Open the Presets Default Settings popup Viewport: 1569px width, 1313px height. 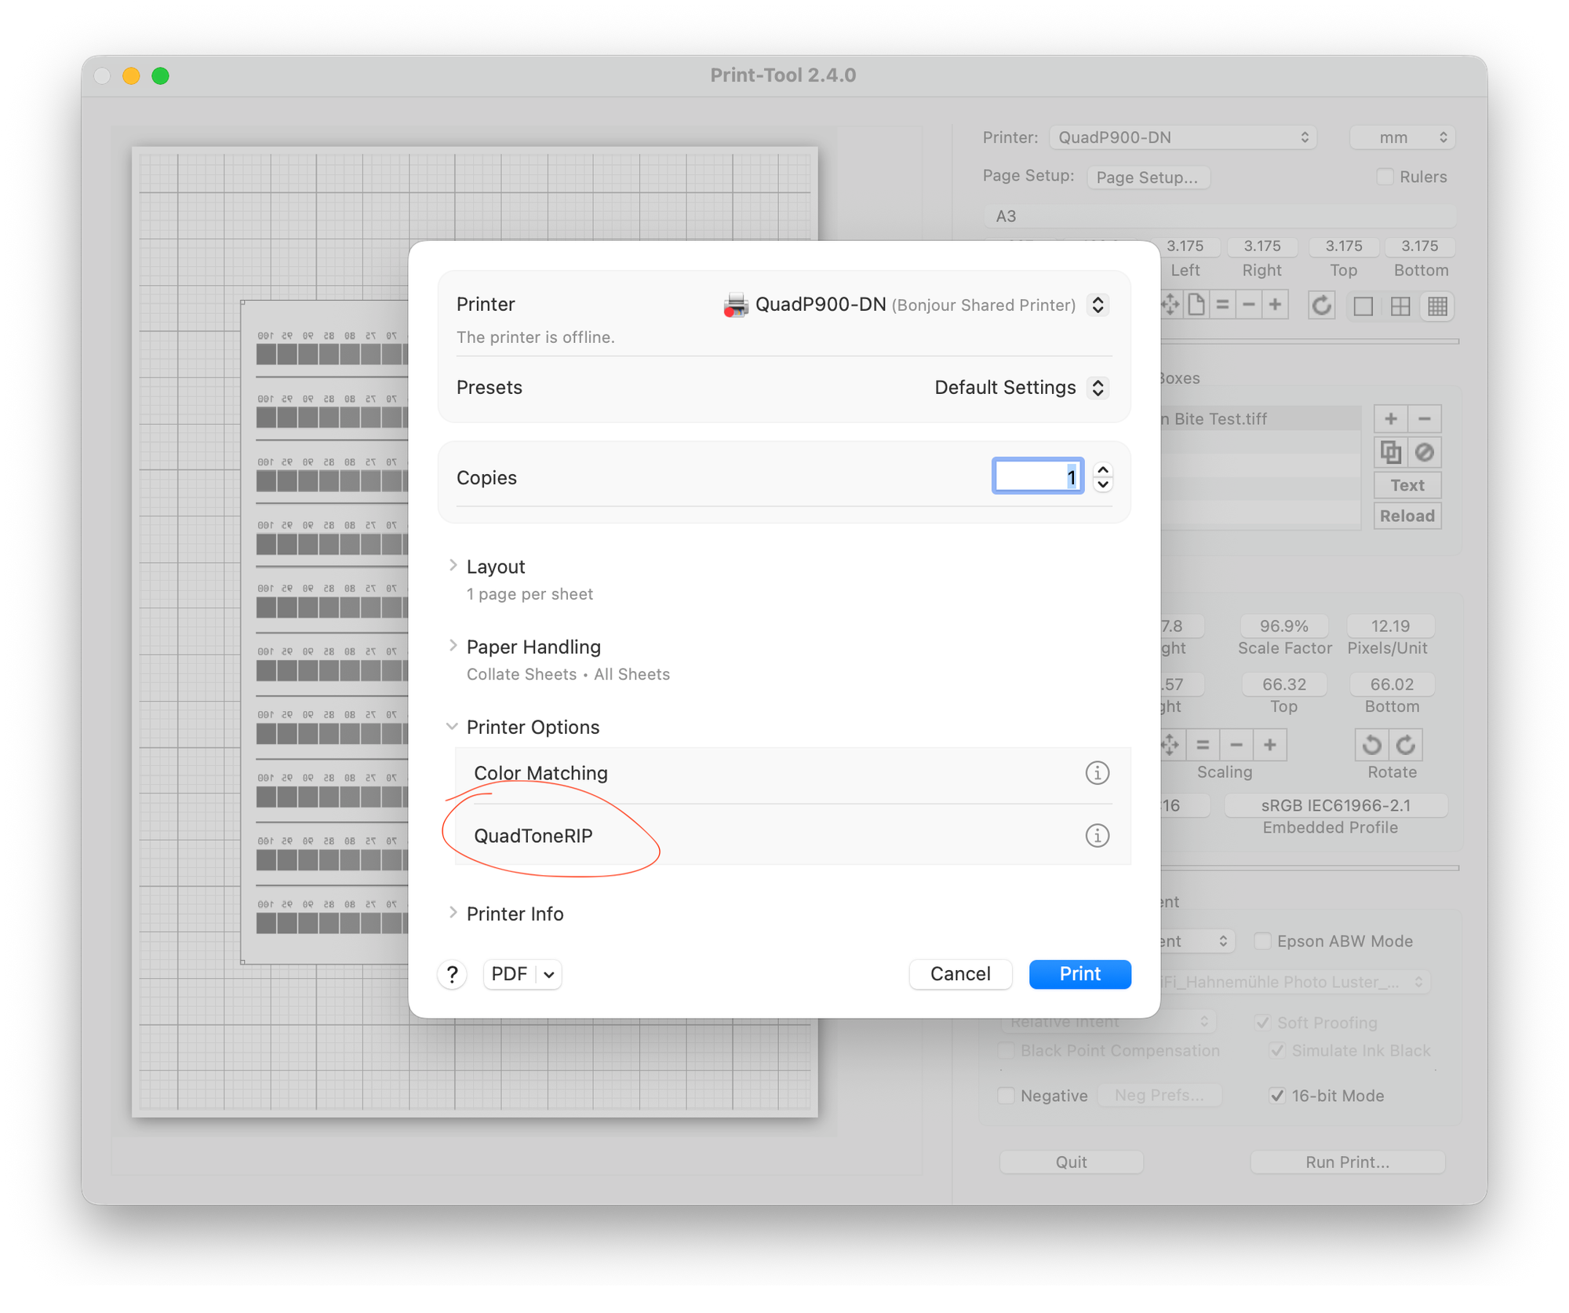[1098, 388]
